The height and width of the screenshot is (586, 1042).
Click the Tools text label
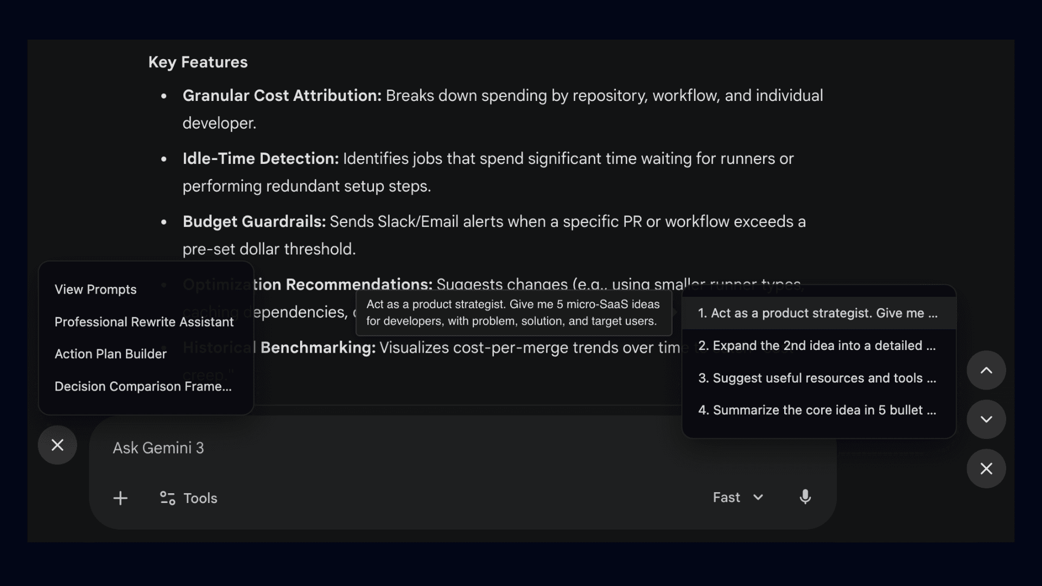[x=200, y=498]
